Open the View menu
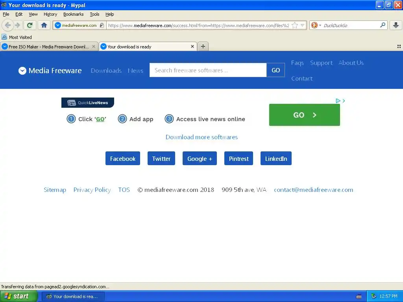The image size is (403, 302). [x=33, y=14]
